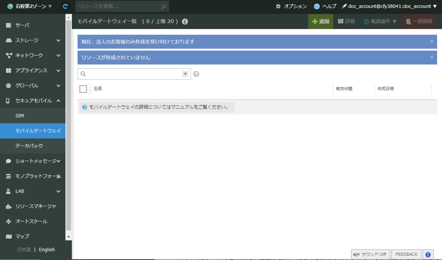Viewport: 442px width, 260px height.
Task: Click info icon next to gateway list title
Action: tap(185, 21)
